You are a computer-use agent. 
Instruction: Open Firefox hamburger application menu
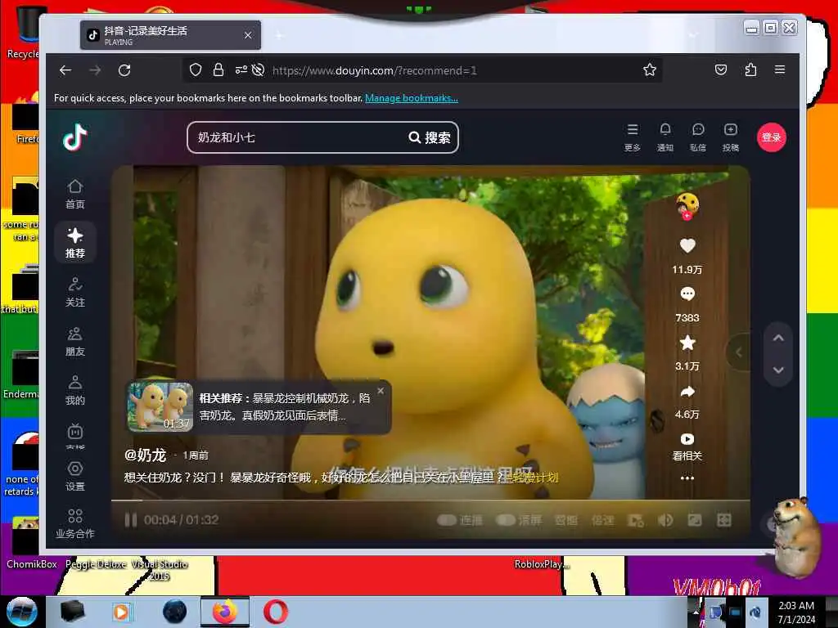(x=780, y=70)
